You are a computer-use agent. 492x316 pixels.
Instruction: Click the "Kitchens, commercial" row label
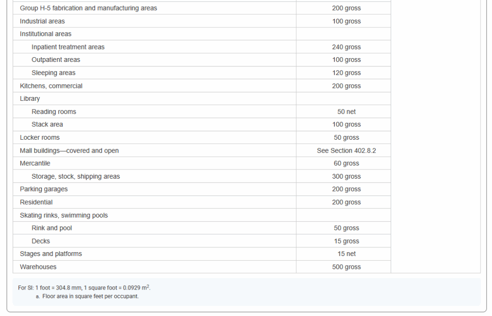pos(51,86)
